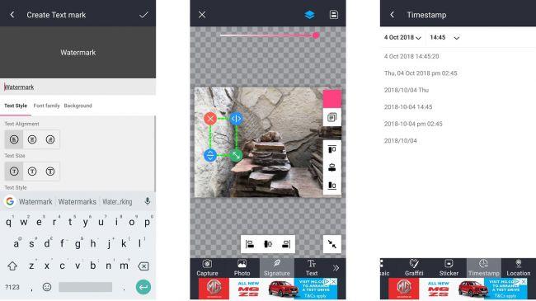Align signature to horizontal center
The image size is (536, 301).
(268, 244)
